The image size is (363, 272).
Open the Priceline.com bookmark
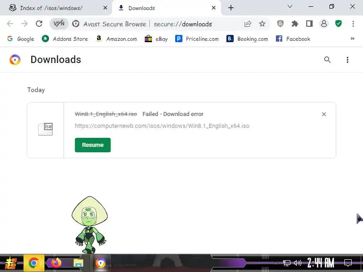[197, 39]
